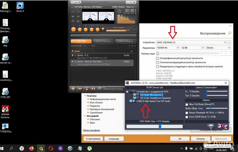Click the search magnifier beside Воспроизведение
Screen dimensions: 238x152
230,33
